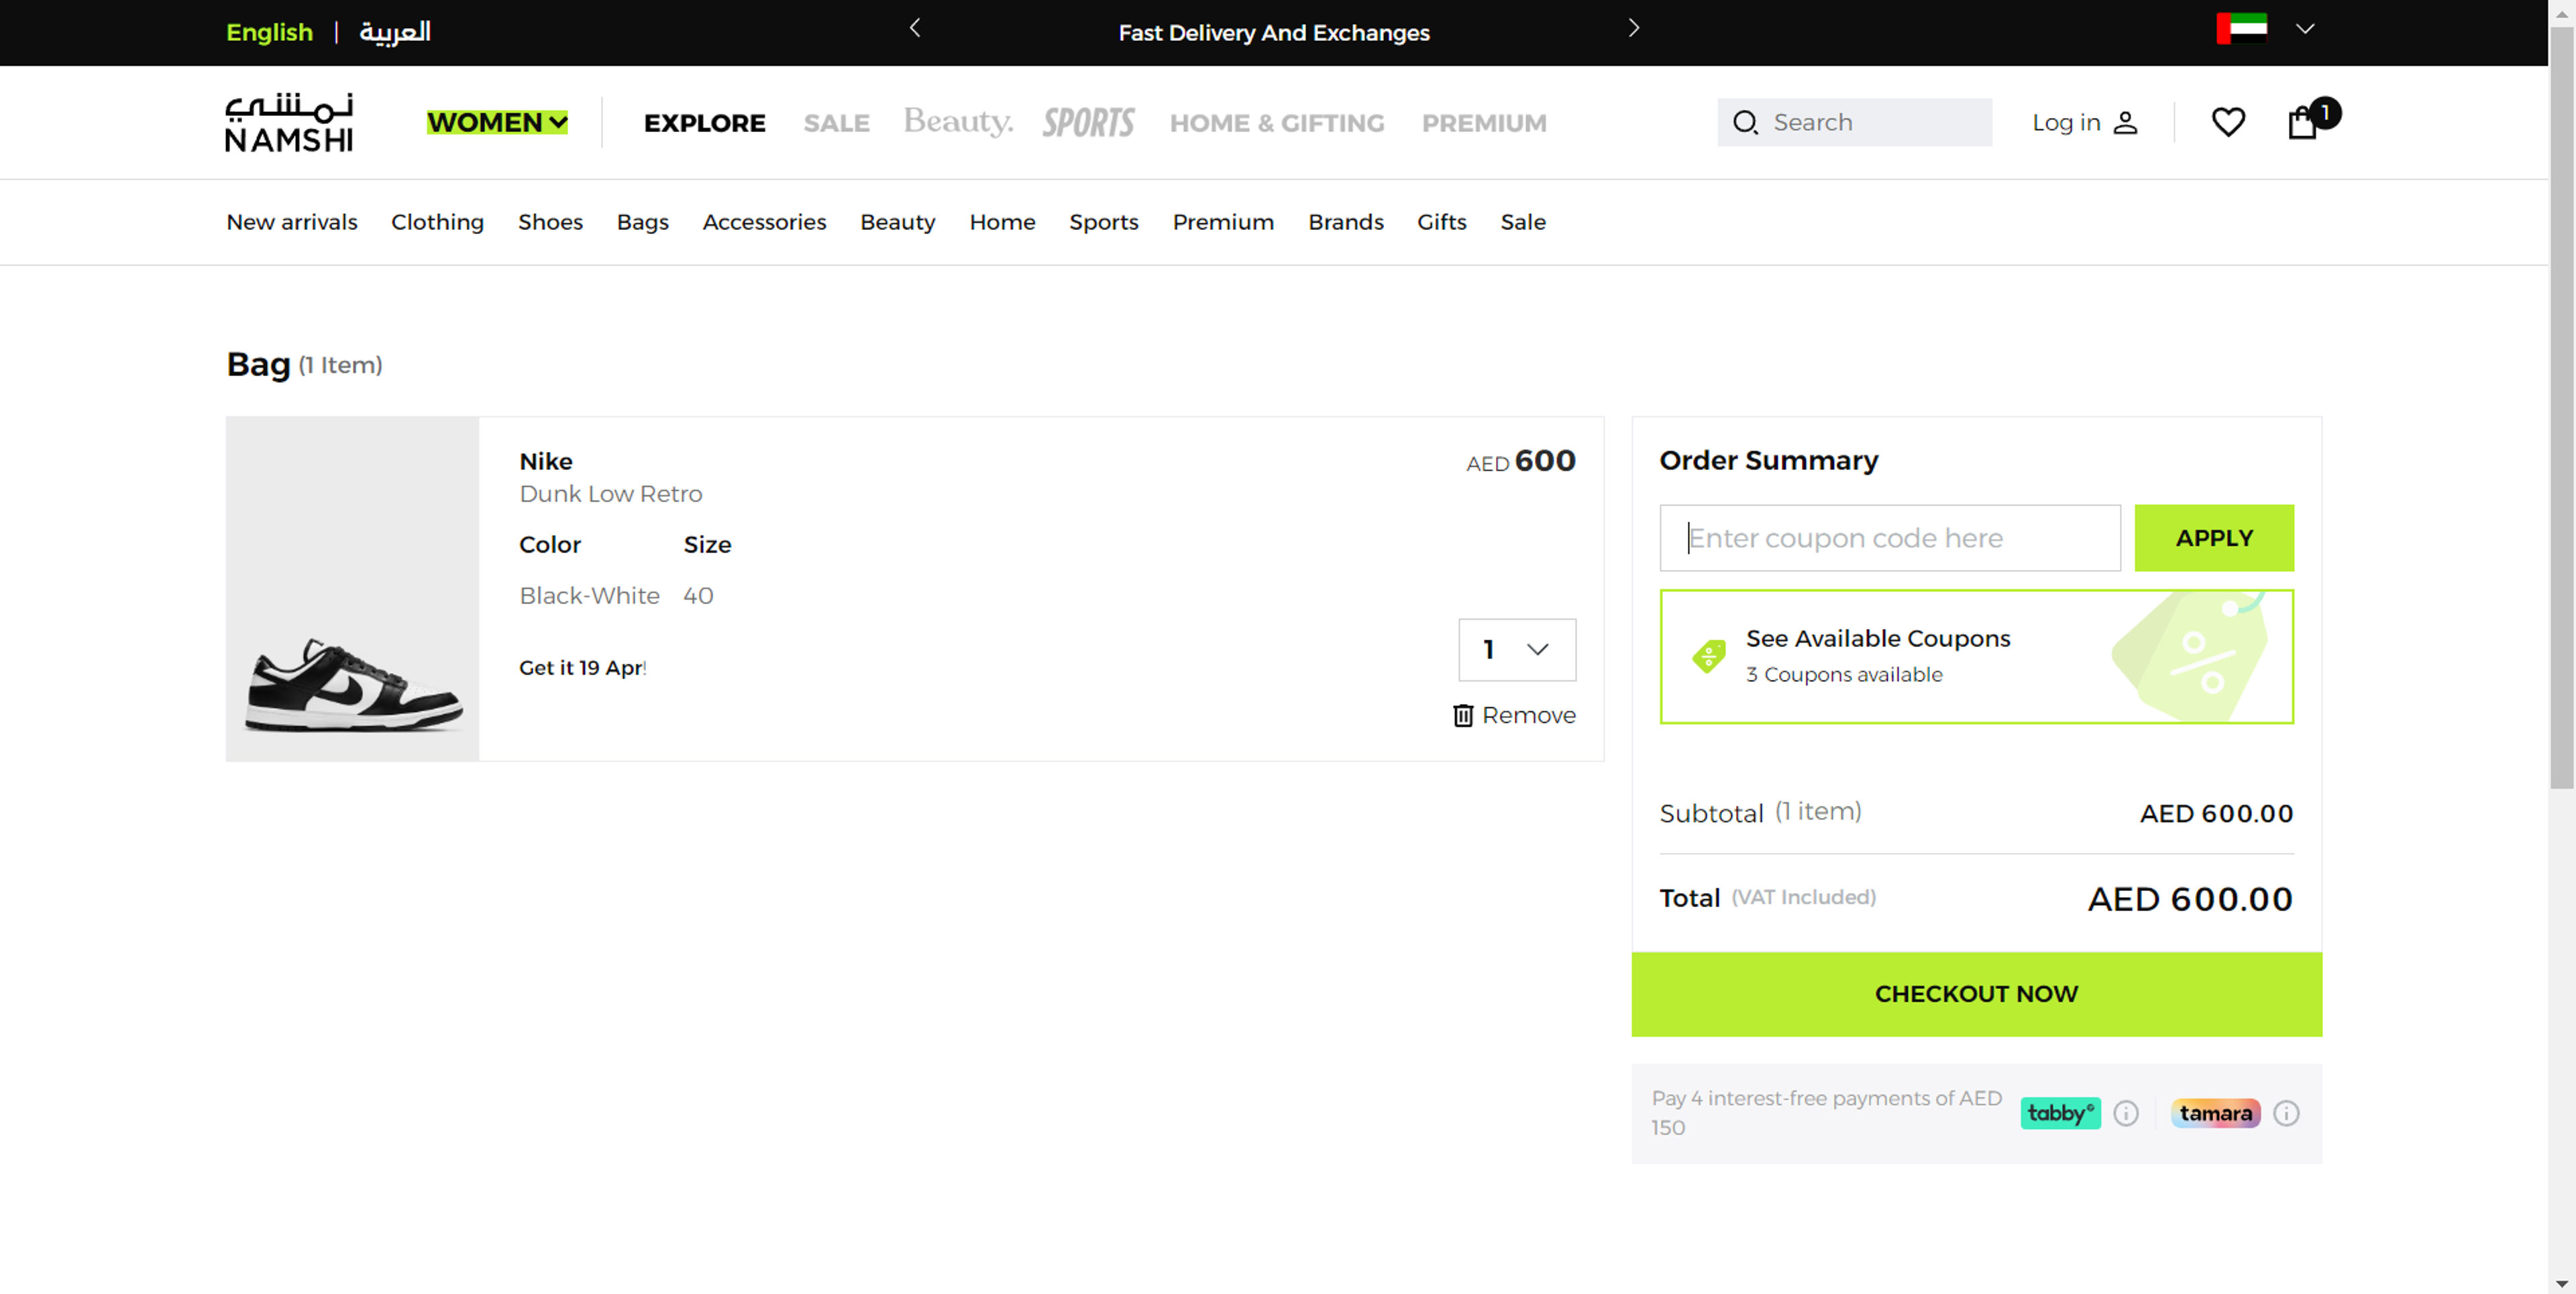Open Brands menu
The width and height of the screenshot is (2576, 1294).
point(1345,222)
